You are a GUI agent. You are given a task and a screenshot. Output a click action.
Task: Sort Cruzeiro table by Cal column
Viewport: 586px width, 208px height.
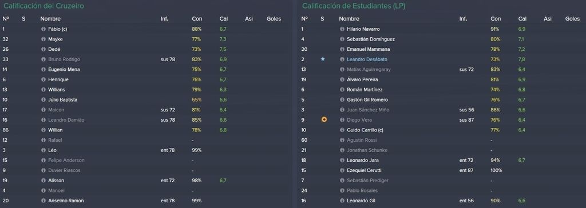(x=224, y=19)
